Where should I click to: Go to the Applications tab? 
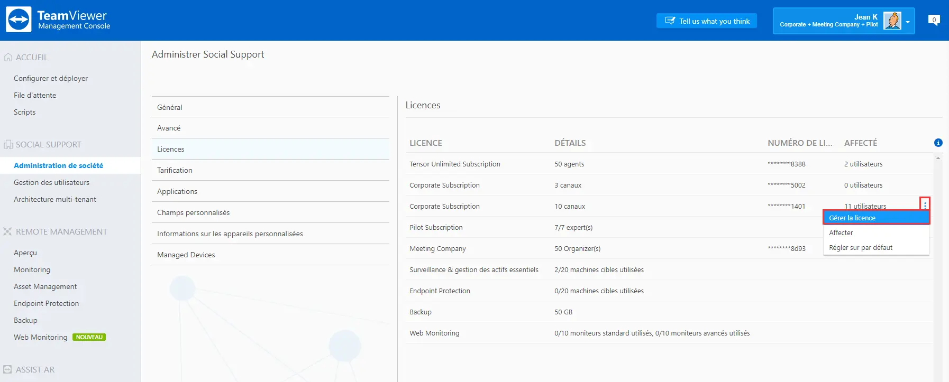[x=270, y=192]
